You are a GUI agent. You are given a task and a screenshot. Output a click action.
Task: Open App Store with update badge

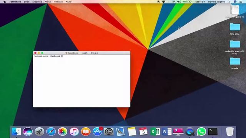tap(97, 131)
